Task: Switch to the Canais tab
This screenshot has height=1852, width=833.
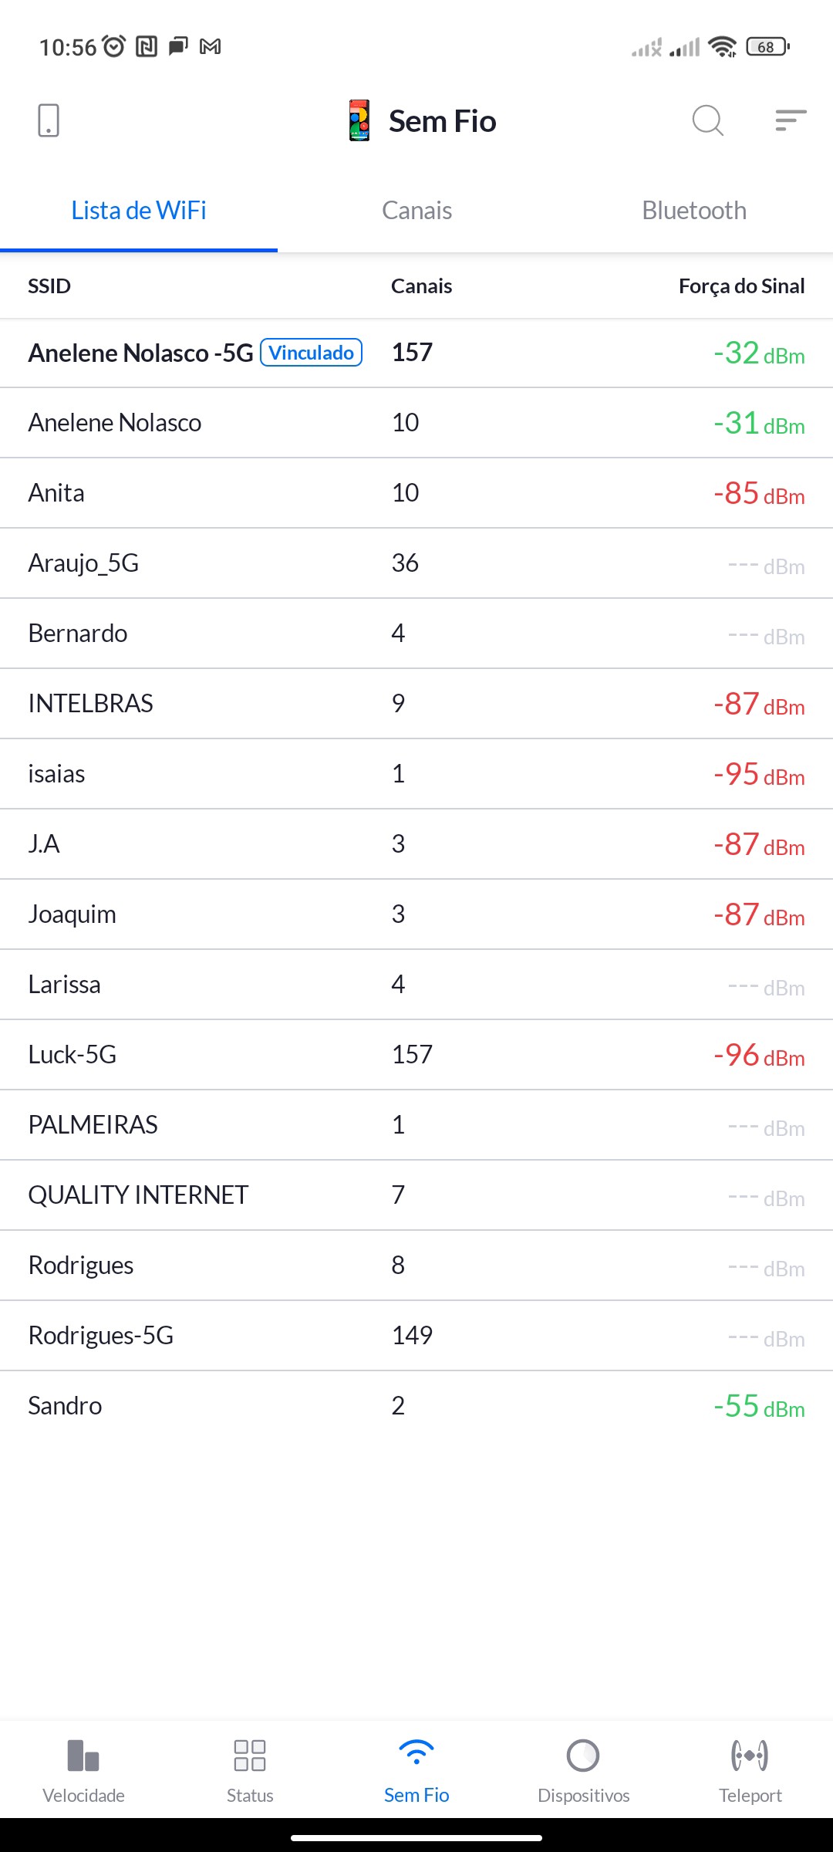Action: [416, 211]
